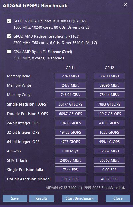Click the Save button

(x=15, y=198)
